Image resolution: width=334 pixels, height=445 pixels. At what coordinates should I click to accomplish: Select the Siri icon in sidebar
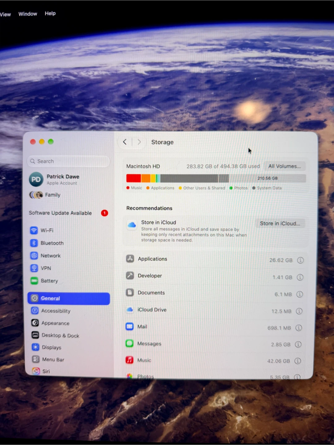[36, 371]
